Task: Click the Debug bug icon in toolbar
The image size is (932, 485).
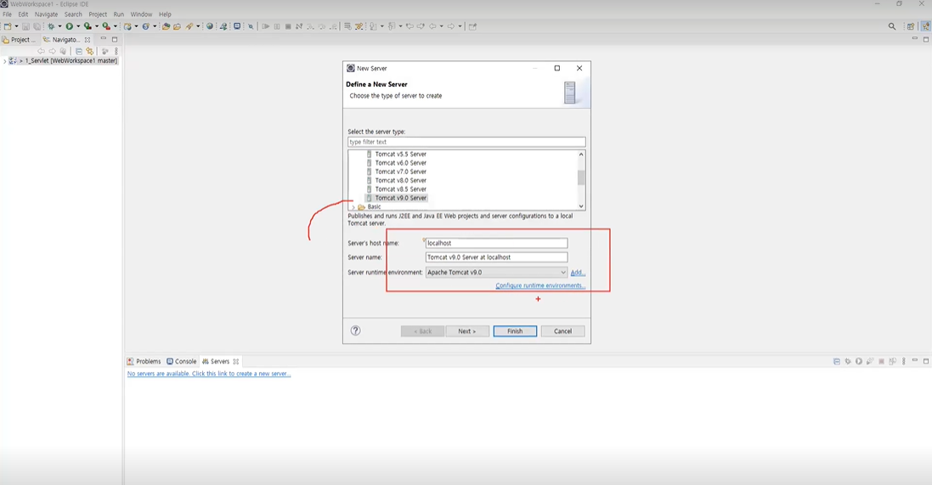Action: pyautogui.click(x=51, y=26)
